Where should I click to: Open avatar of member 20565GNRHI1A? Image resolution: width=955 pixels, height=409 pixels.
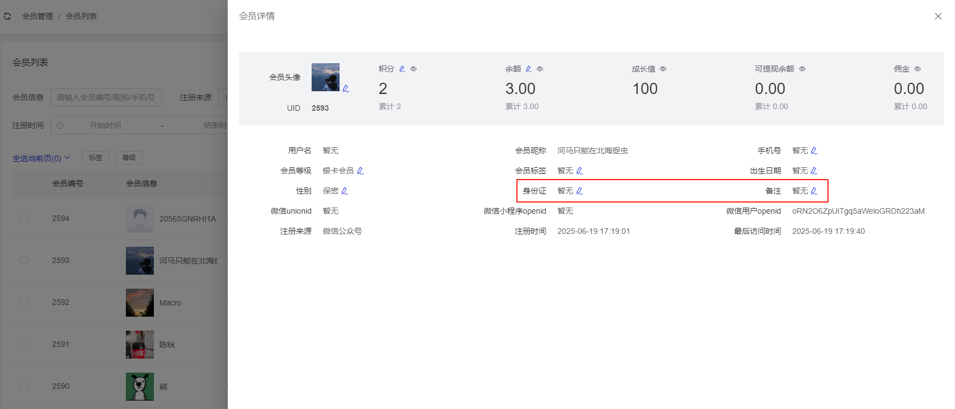[140, 219]
